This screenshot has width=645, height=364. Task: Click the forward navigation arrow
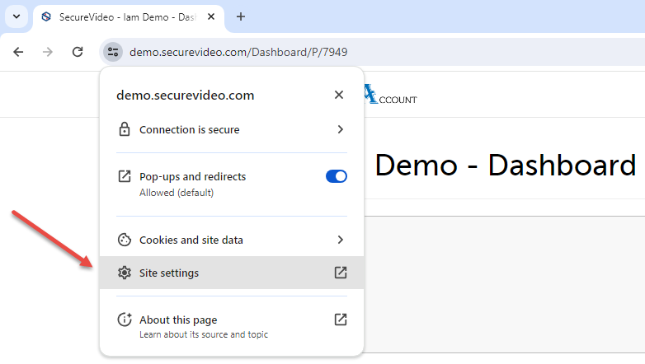48,52
